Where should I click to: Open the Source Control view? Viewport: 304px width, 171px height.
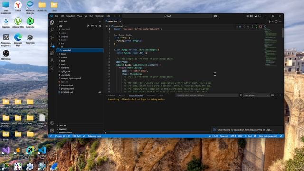(52, 38)
